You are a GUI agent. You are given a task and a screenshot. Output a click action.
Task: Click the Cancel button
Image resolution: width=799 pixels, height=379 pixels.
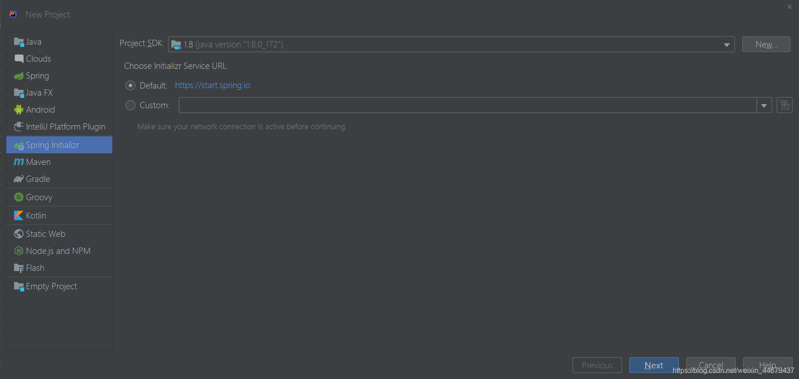[711, 365]
